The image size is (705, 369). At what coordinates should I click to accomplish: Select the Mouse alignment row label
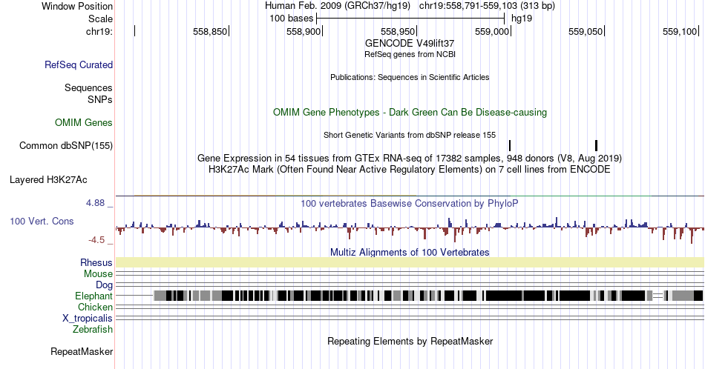click(x=98, y=274)
